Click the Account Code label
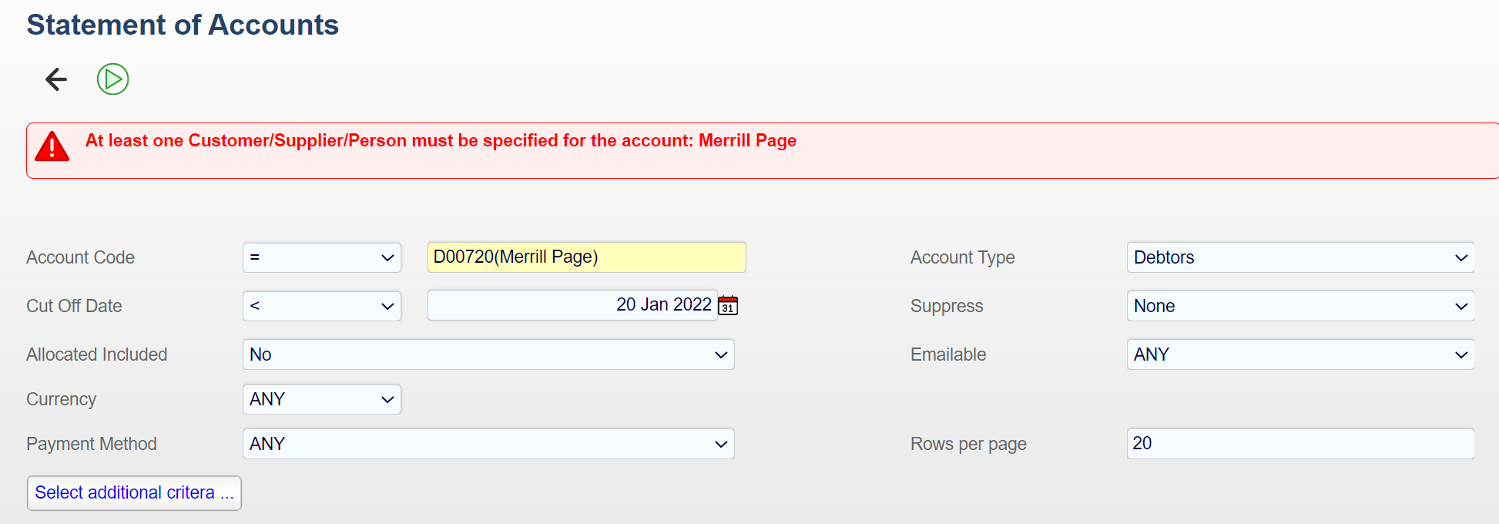Viewport: 1499px width, 524px height. click(80, 257)
